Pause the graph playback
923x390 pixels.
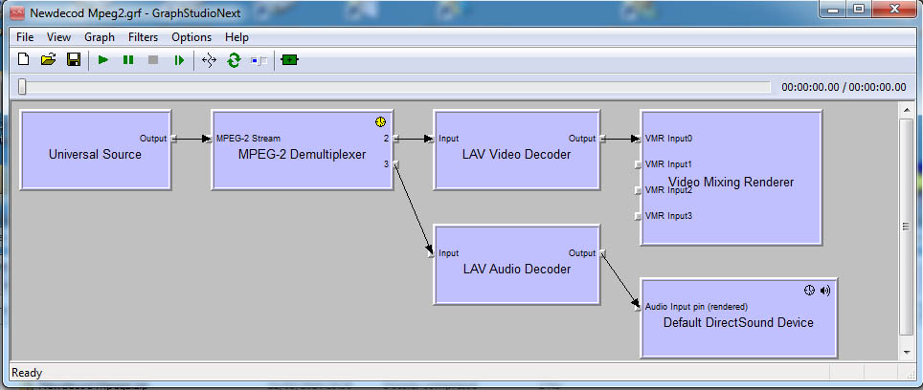point(128,60)
